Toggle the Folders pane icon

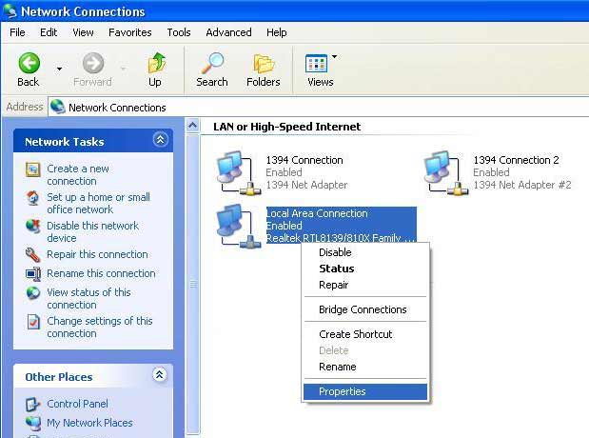(264, 64)
